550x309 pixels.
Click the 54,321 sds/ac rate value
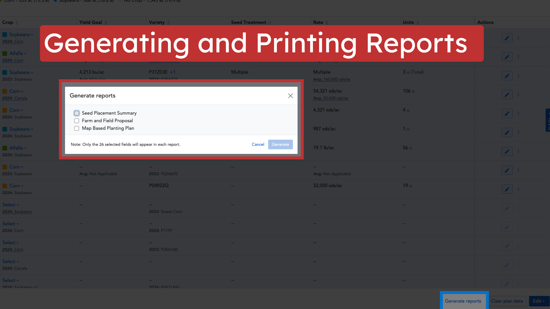point(327,91)
